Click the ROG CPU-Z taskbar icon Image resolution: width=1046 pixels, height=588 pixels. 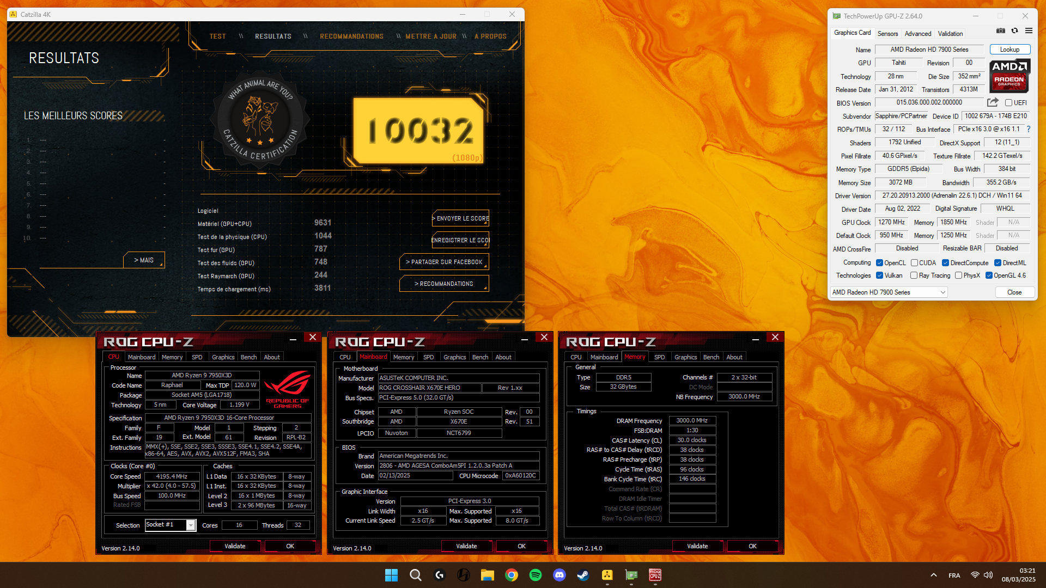pyautogui.click(x=655, y=575)
